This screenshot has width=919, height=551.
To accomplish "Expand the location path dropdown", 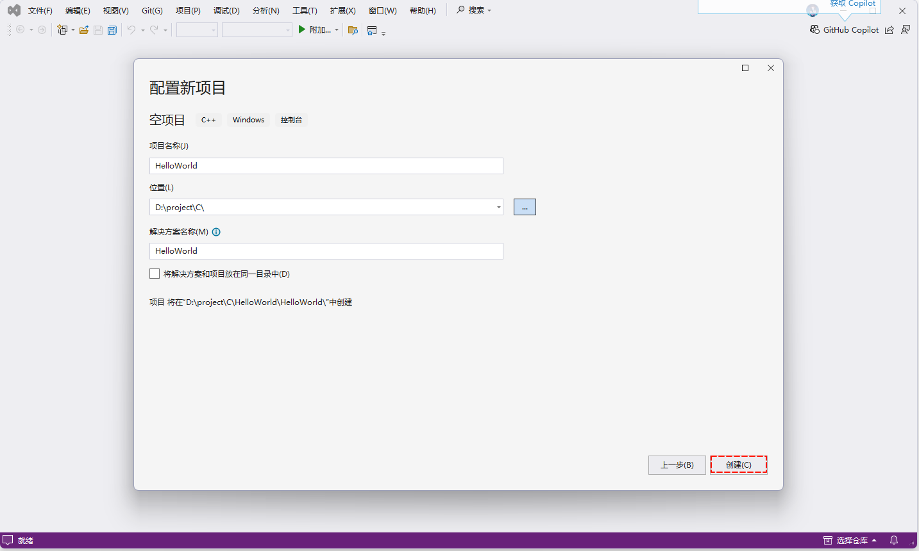I will coord(498,207).
